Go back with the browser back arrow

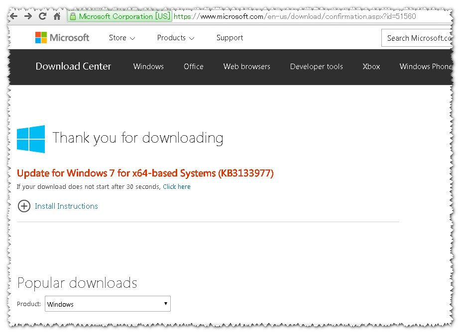(x=14, y=16)
